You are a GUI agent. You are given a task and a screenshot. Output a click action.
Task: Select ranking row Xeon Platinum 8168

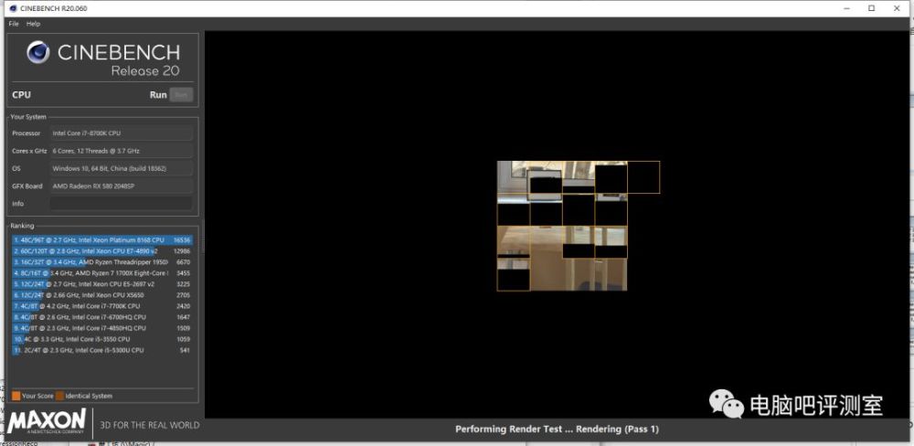pyautogui.click(x=102, y=239)
